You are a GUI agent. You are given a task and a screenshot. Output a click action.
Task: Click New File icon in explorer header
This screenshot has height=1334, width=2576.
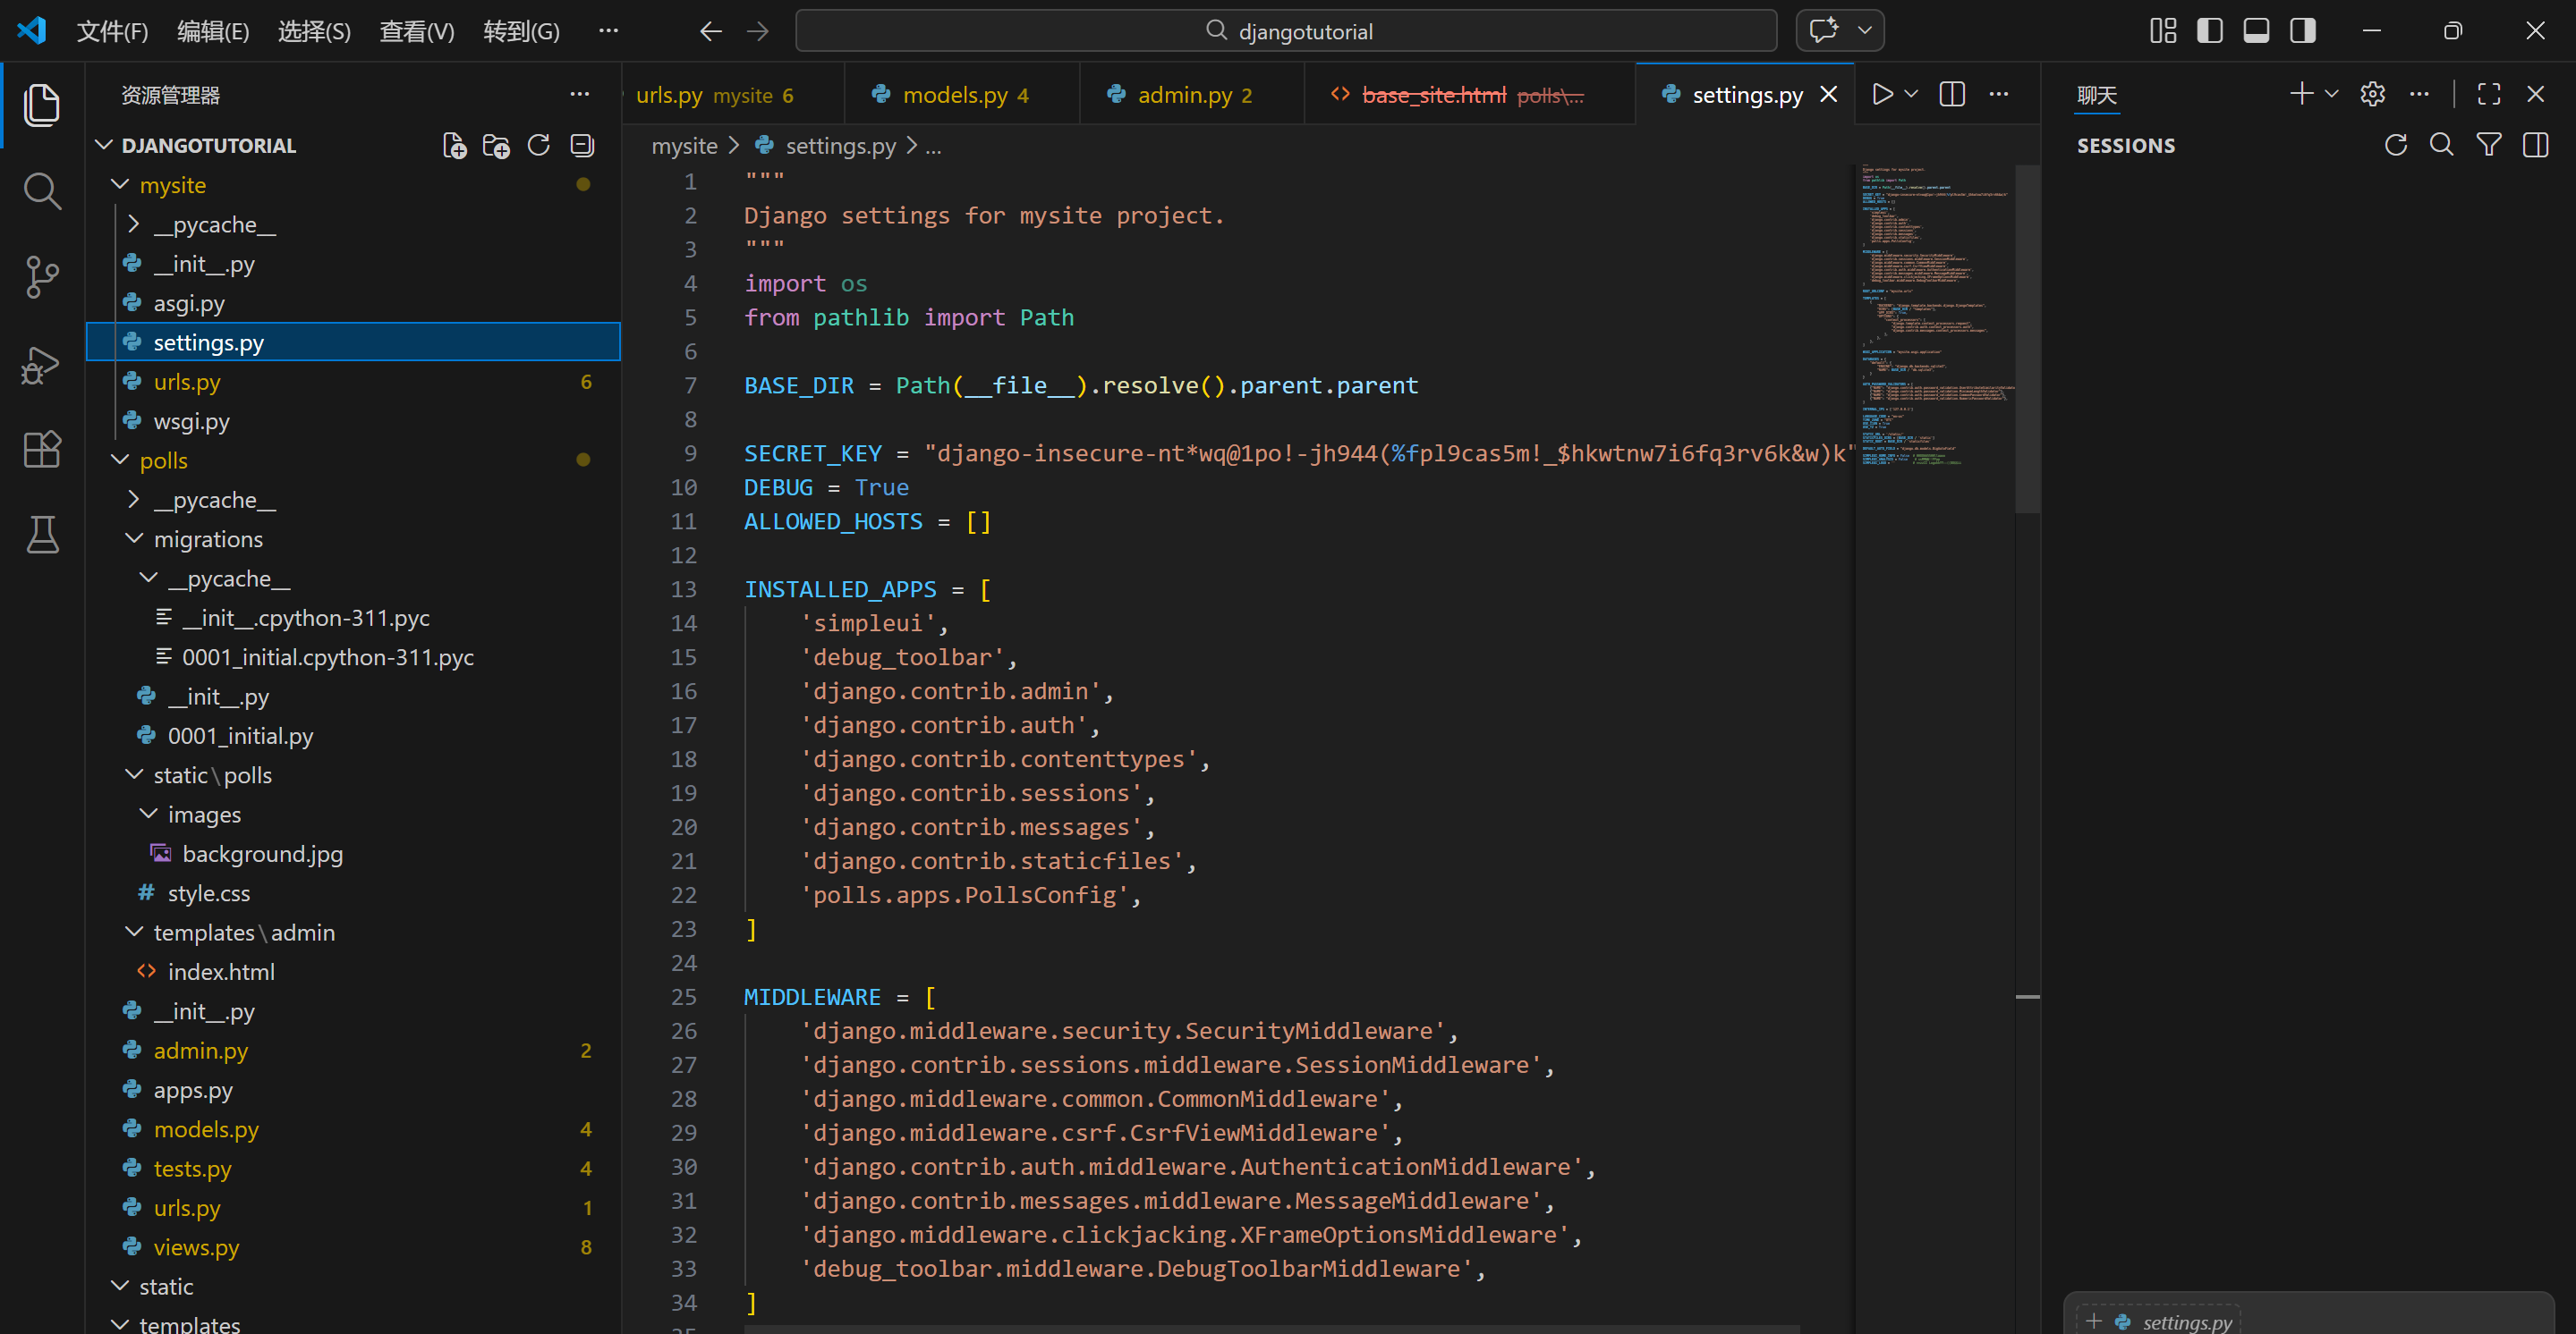tap(454, 146)
